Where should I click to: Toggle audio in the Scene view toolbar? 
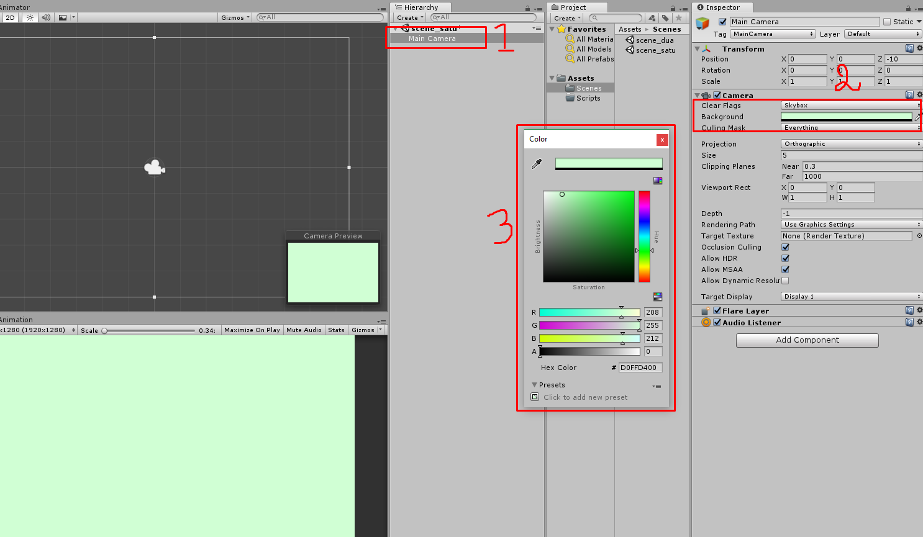click(45, 17)
